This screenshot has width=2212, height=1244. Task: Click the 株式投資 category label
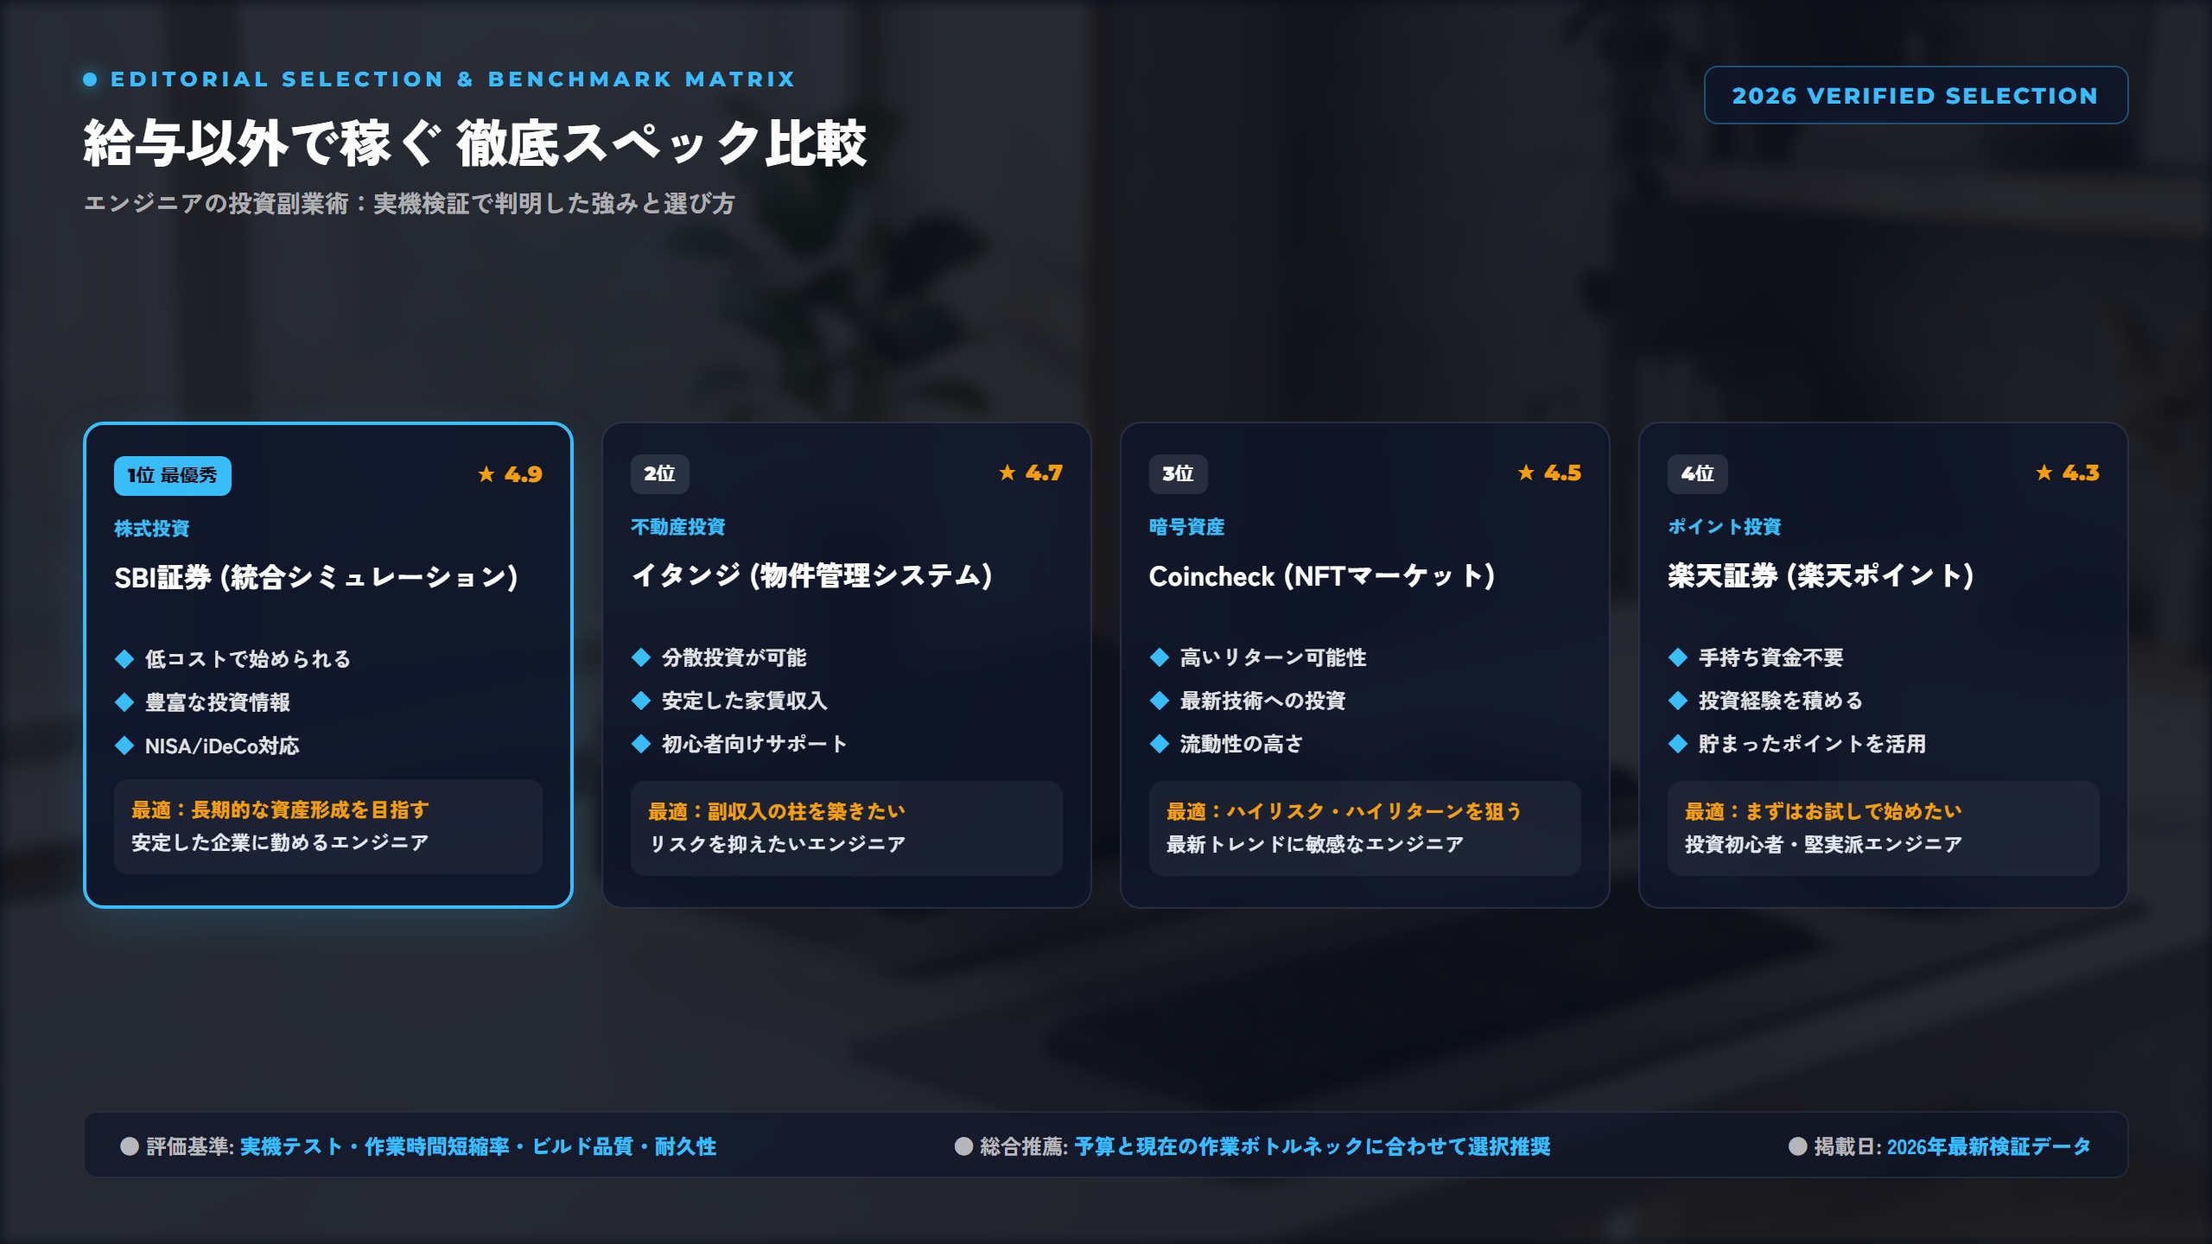click(152, 529)
